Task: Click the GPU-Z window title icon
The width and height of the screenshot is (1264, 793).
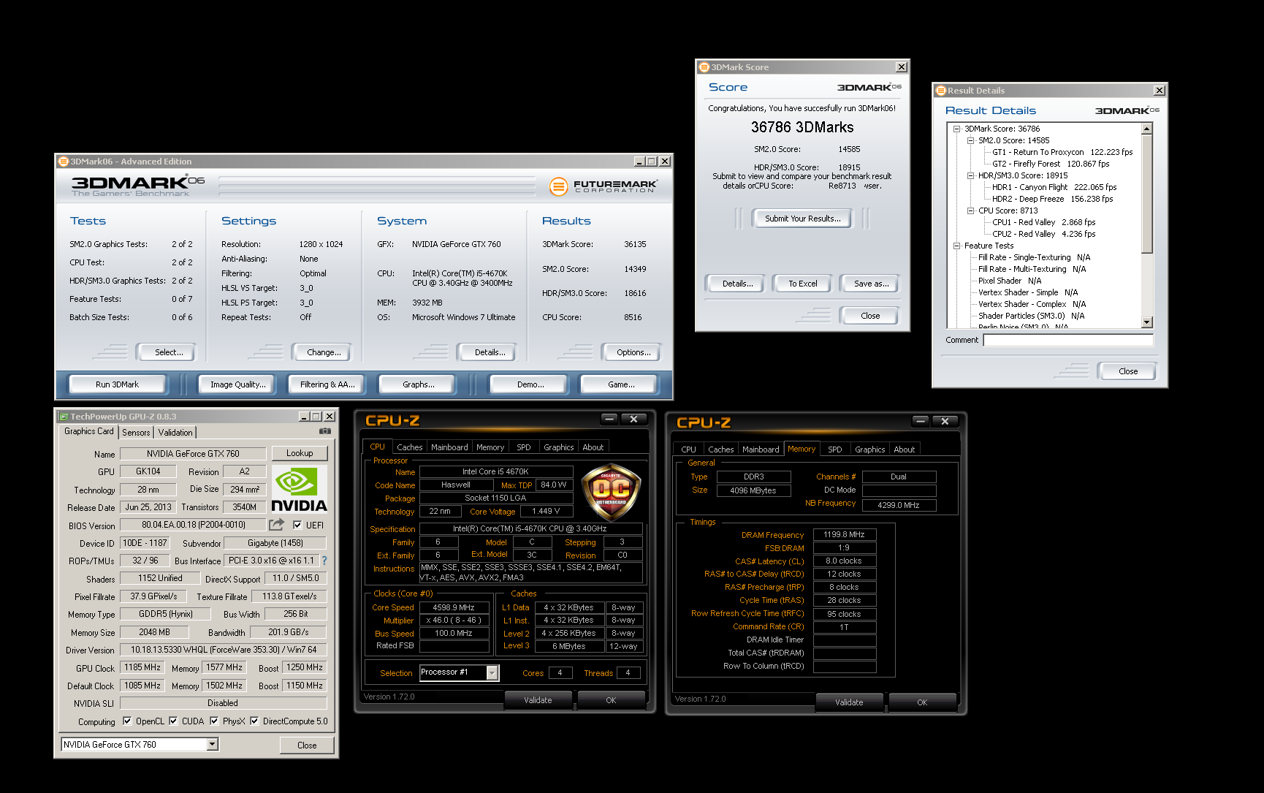Action: [x=64, y=417]
